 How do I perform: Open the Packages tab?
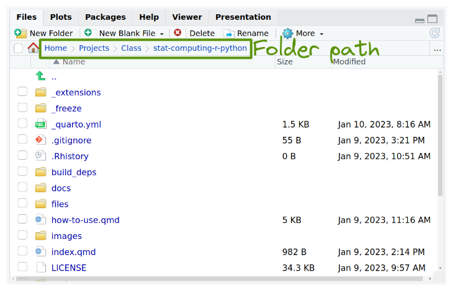(105, 17)
